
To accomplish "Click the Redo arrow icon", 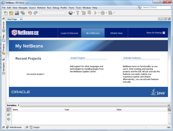I will point(35,13).
